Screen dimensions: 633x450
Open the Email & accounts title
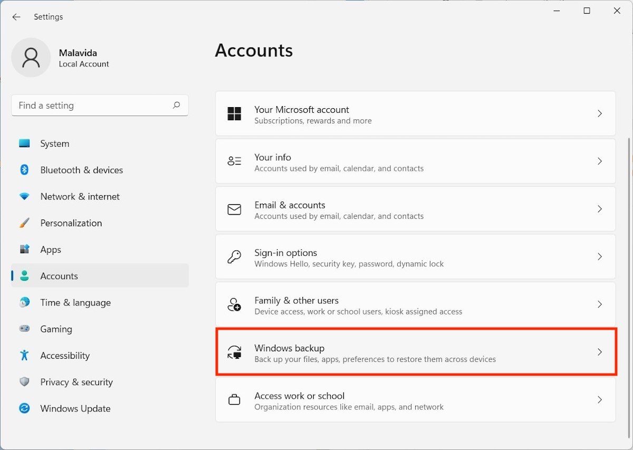tap(290, 205)
